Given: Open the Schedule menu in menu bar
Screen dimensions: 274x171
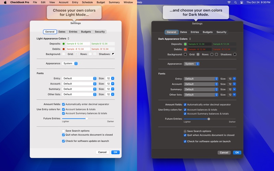Looking at the screenshot, I should click(x=87, y=2).
